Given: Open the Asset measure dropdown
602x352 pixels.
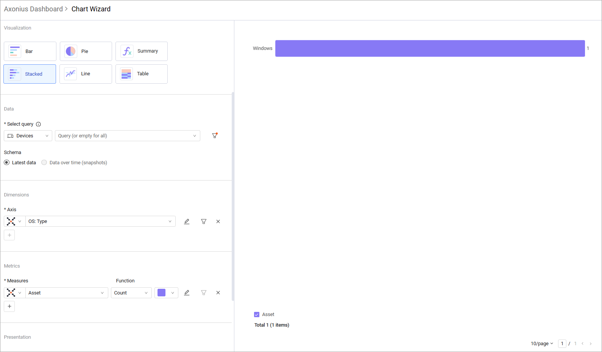Looking at the screenshot, I should pyautogui.click(x=67, y=293).
